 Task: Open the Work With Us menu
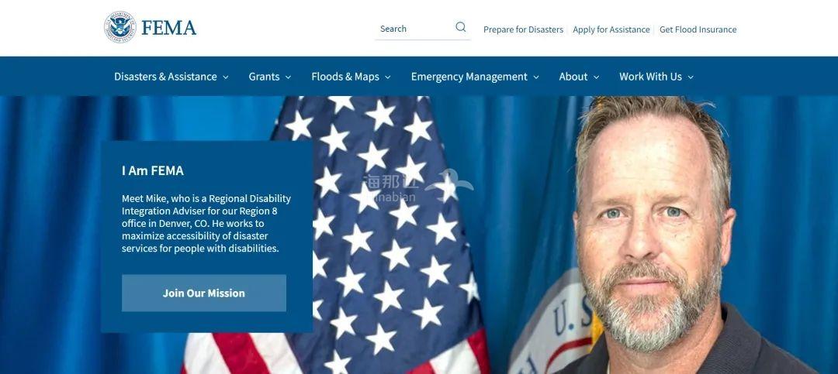(650, 77)
